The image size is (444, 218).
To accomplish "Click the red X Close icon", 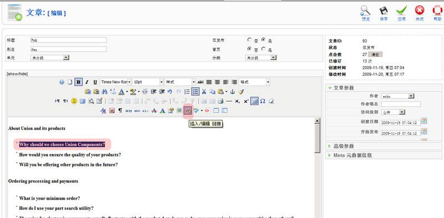I will (420, 11).
